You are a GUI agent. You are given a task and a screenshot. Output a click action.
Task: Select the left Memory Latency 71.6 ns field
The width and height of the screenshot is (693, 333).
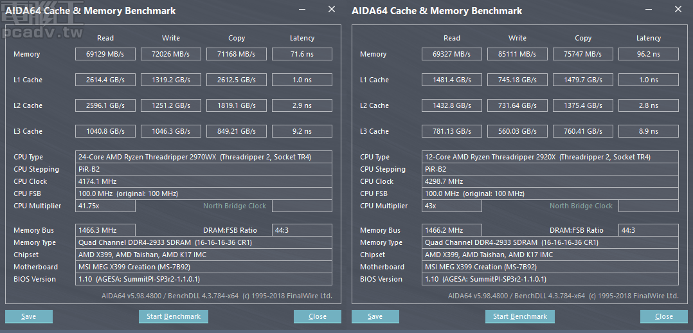pos(302,54)
